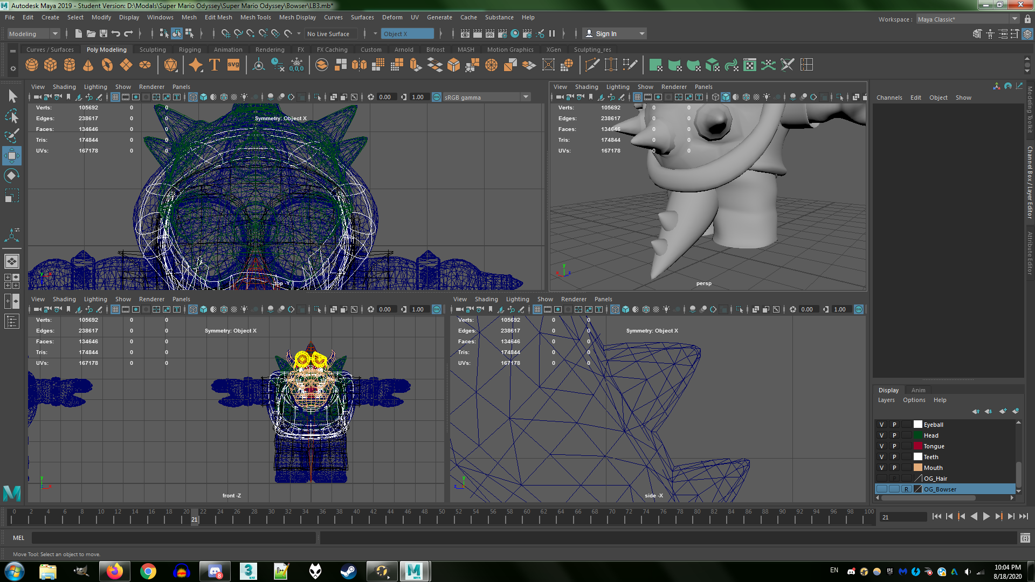
Task: Toggle playback P box on Eyeball layer
Action: 894,425
